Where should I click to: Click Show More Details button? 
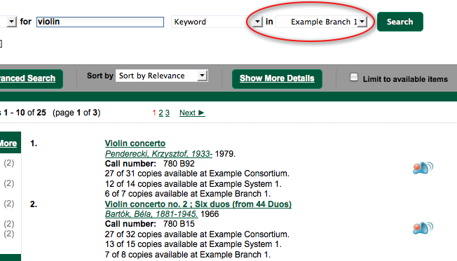[277, 78]
